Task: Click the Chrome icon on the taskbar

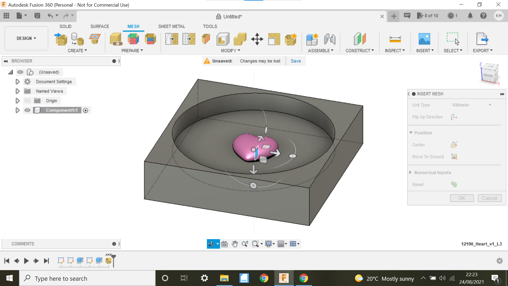Action: click(264, 278)
